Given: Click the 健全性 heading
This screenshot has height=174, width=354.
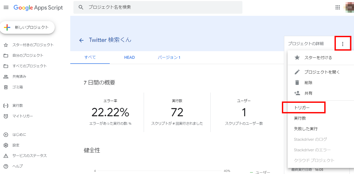Looking at the screenshot, I should 92,151.
